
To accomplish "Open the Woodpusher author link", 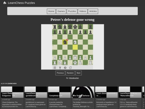I will click(74, 78).
